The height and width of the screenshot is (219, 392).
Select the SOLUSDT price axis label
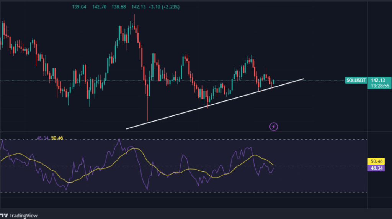pyautogui.click(x=356, y=80)
